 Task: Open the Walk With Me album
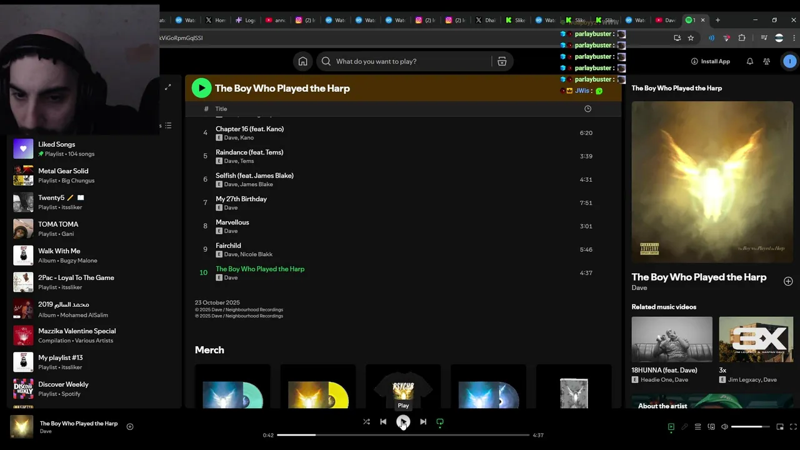point(94,256)
